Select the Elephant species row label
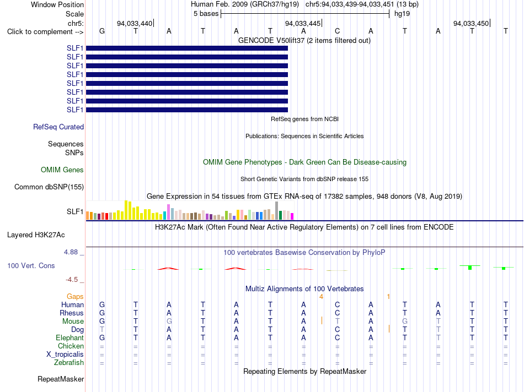The width and height of the screenshot is (524, 392). click(70, 337)
